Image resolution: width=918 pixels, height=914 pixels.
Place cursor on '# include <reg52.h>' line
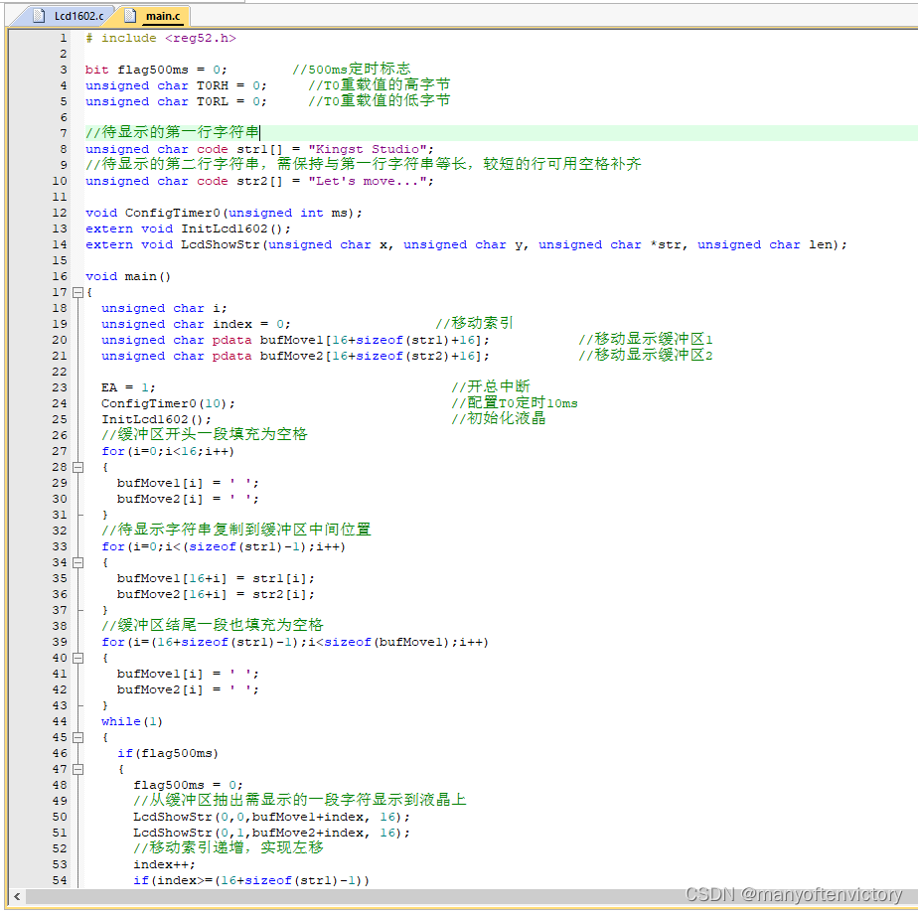point(160,38)
